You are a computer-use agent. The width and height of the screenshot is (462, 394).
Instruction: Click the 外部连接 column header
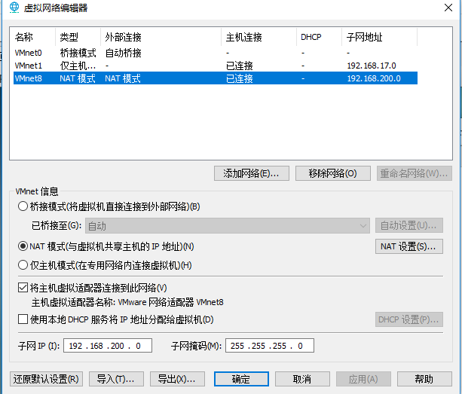pos(161,37)
